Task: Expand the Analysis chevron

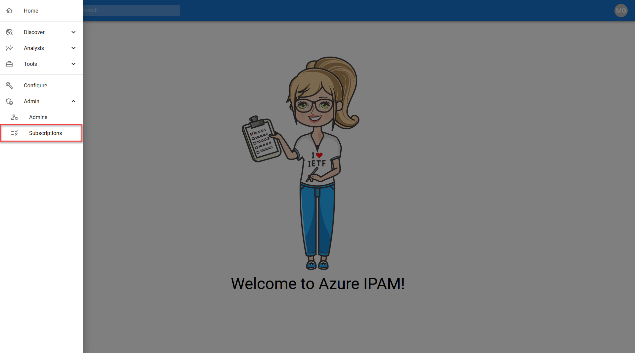Action: click(73, 48)
